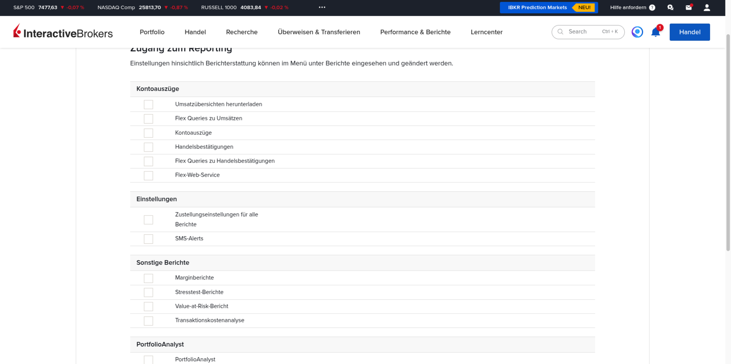Open the Handel navigation menu item
Screen dimensions: 731x364
click(x=195, y=32)
